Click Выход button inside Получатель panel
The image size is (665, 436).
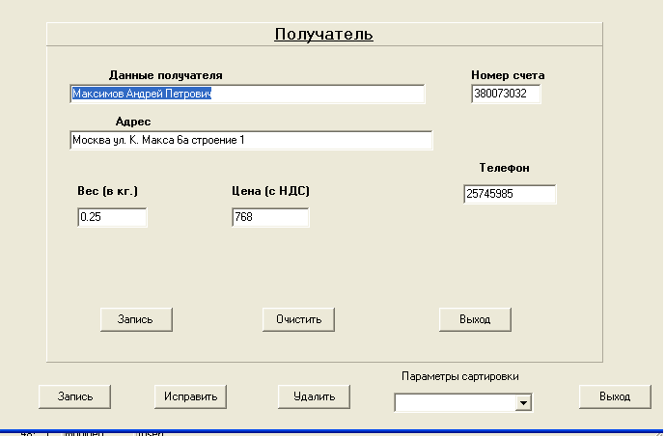(x=475, y=319)
